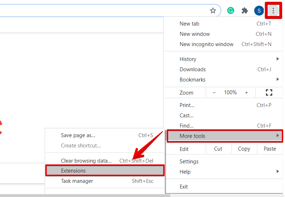Click the bookmark star icon
Image resolution: width=285 pixels, height=197 pixels.
[x=213, y=11]
